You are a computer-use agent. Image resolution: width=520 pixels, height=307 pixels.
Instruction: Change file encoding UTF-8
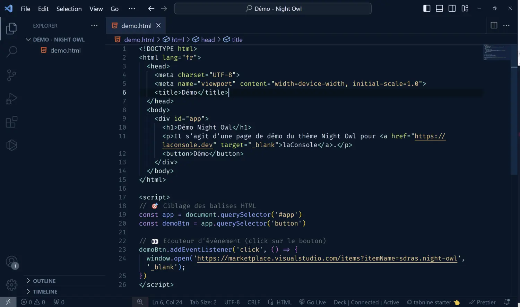(232, 302)
